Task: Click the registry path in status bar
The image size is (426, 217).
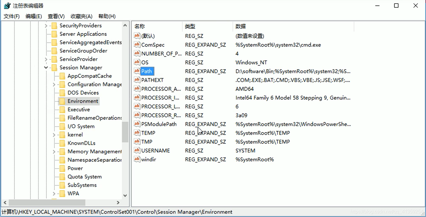Action: tap(117, 212)
